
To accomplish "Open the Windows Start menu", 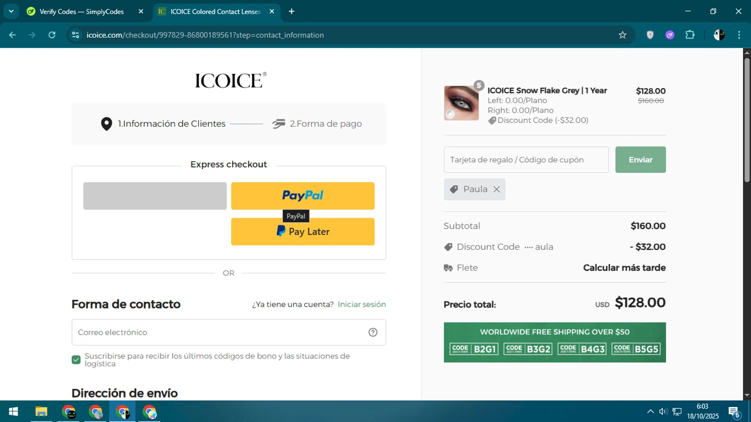I will click(x=14, y=412).
